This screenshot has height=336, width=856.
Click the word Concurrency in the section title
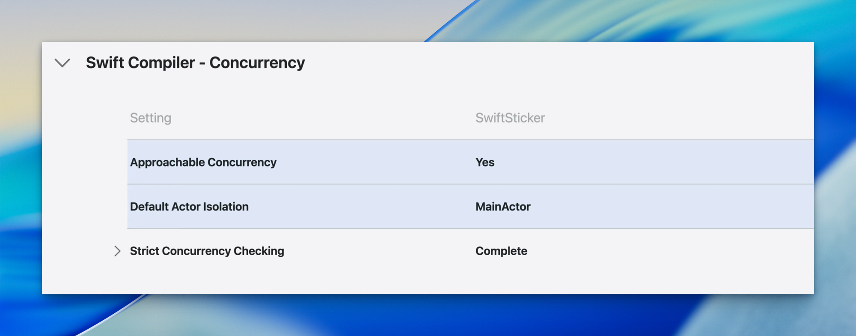tap(257, 63)
